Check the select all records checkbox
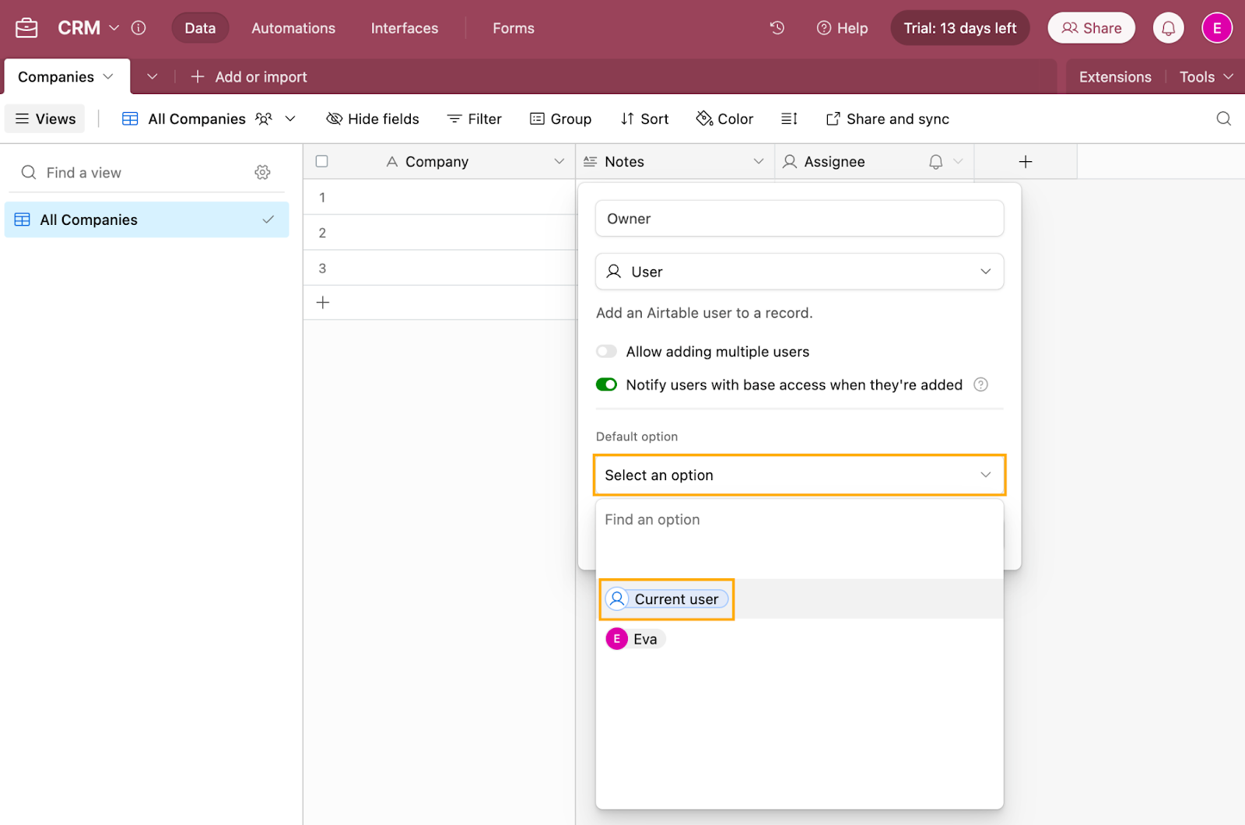 click(322, 162)
